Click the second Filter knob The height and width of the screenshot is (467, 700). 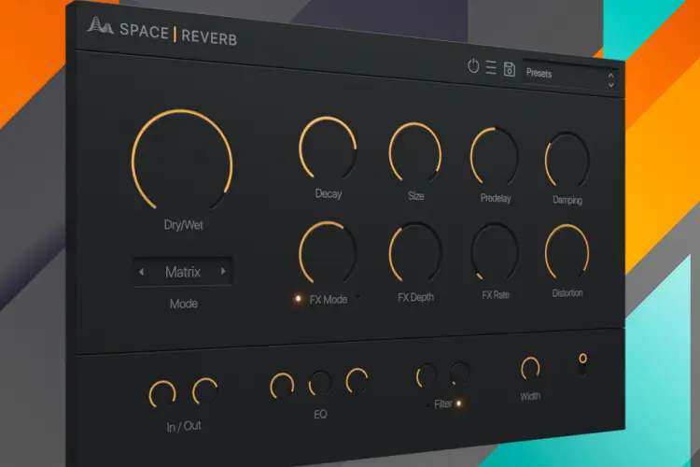click(459, 374)
